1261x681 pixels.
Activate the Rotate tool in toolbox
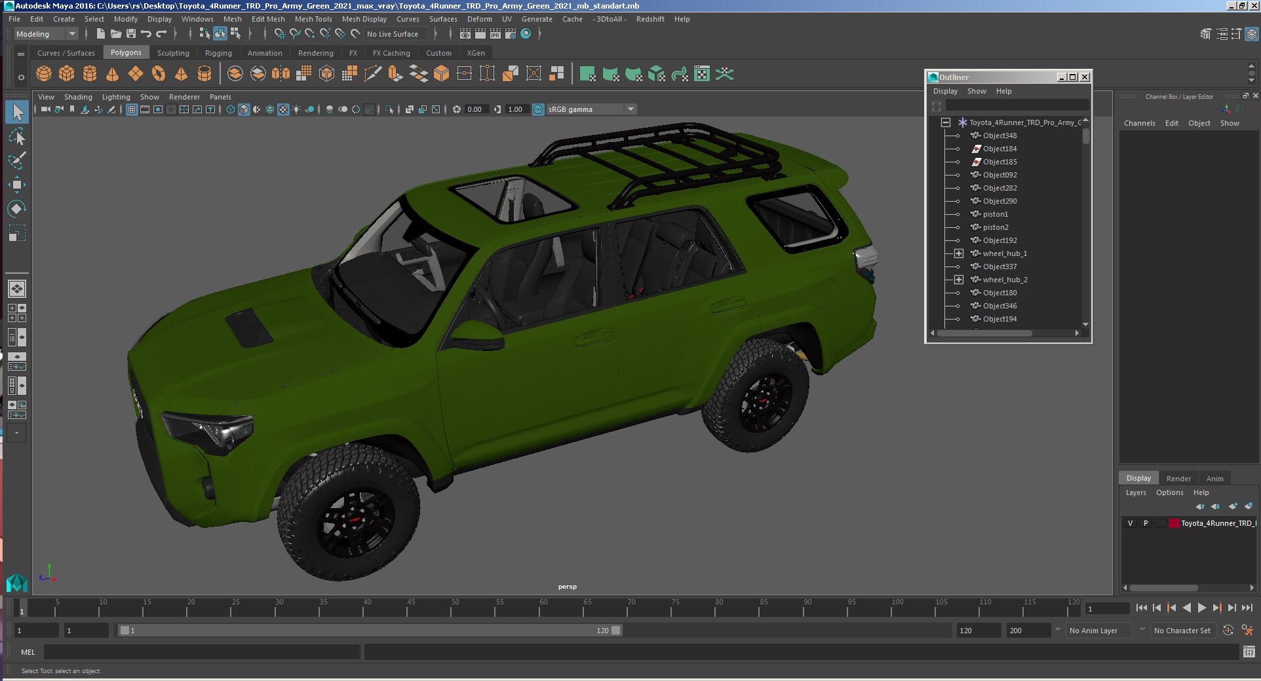click(17, 209)
